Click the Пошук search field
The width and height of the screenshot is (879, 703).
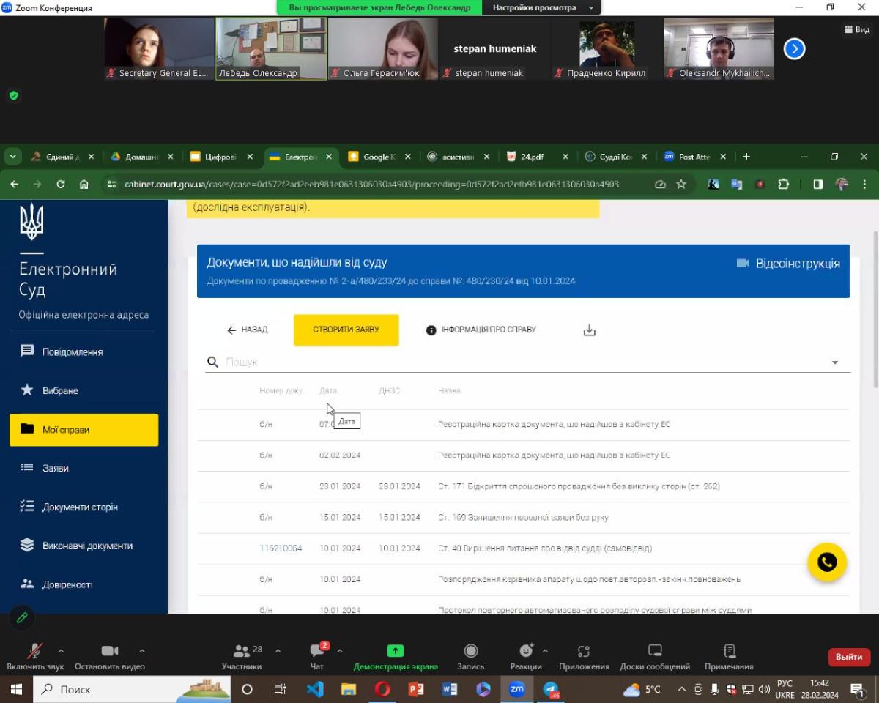pos(513,362)
